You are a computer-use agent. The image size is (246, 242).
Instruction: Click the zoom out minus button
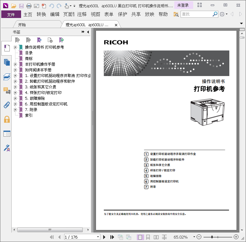pyautogui.click(x=199, y=237)
